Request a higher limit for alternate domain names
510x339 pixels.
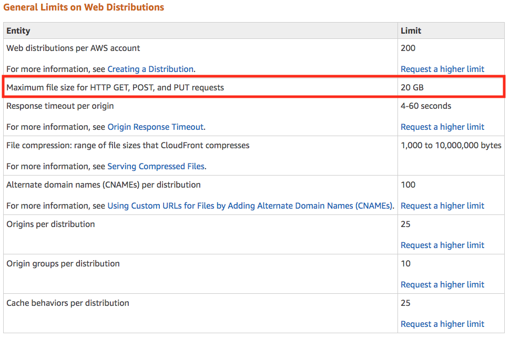[x=442, y=206]
